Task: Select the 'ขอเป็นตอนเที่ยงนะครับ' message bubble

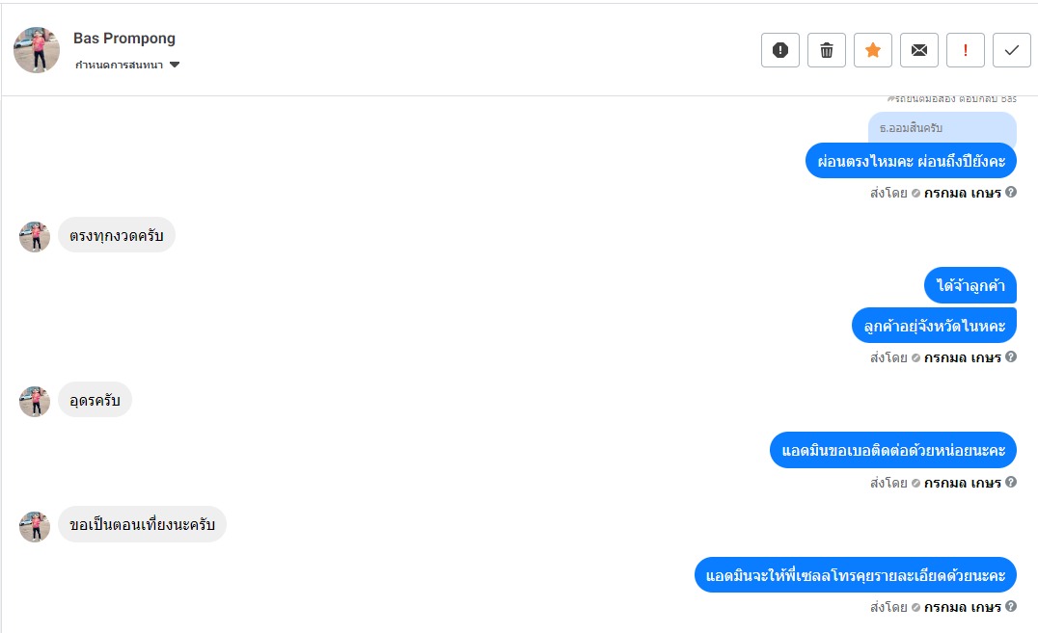Action: 142,525
